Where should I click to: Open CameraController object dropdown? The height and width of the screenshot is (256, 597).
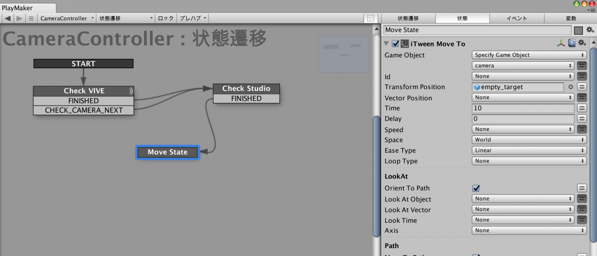click(x=67, y=18)
